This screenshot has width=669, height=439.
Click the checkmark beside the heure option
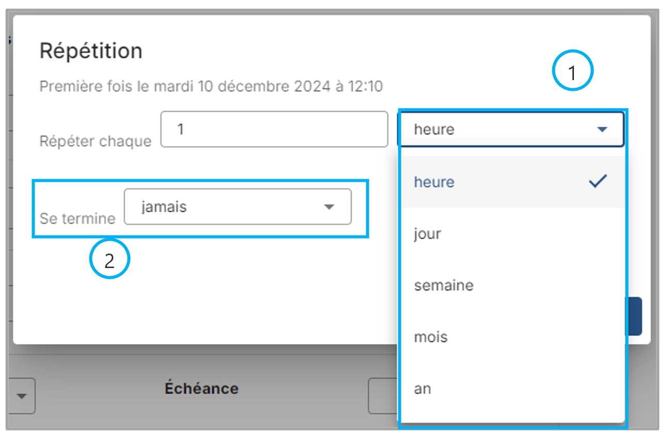[x=597, y=181]
